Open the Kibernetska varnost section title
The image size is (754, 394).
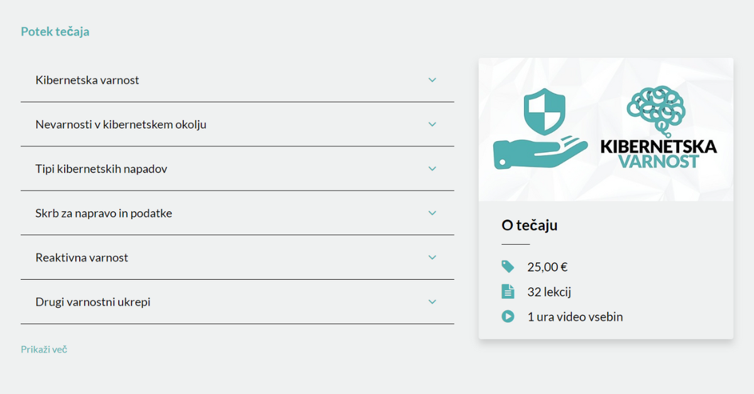coord(87,80)
